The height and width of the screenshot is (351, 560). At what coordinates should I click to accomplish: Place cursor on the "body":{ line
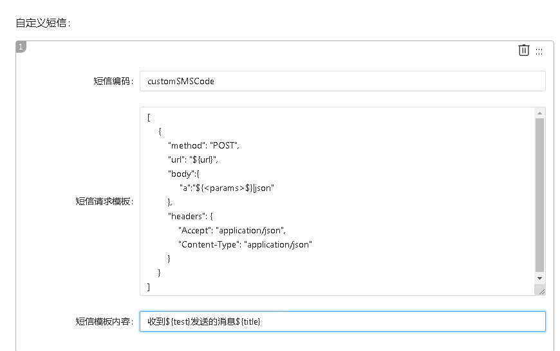point(184,174)
